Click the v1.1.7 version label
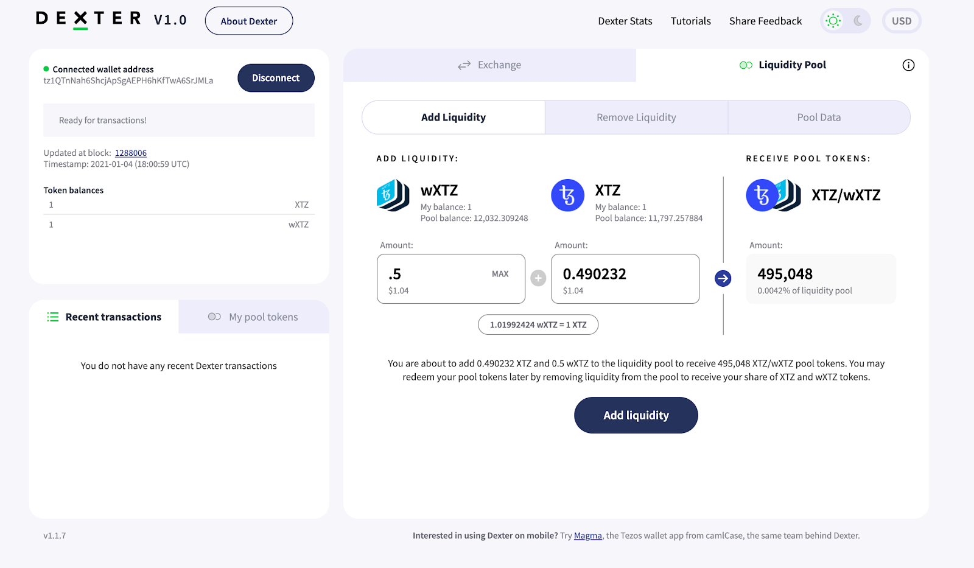 (x=55, y=536)
